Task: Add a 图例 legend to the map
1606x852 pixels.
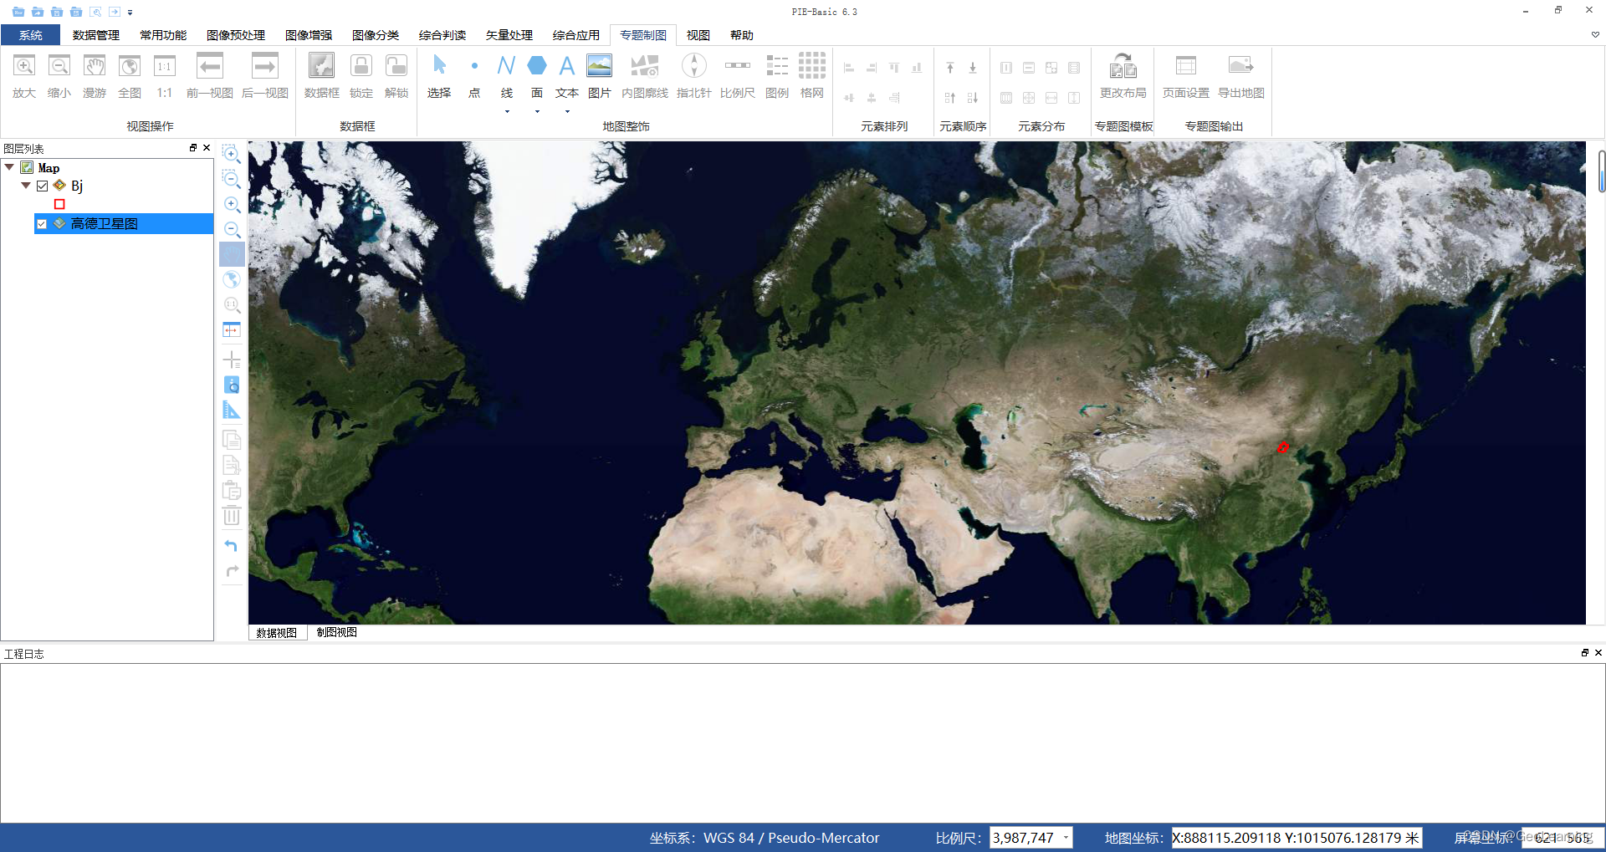Action: tap(777, 77)
